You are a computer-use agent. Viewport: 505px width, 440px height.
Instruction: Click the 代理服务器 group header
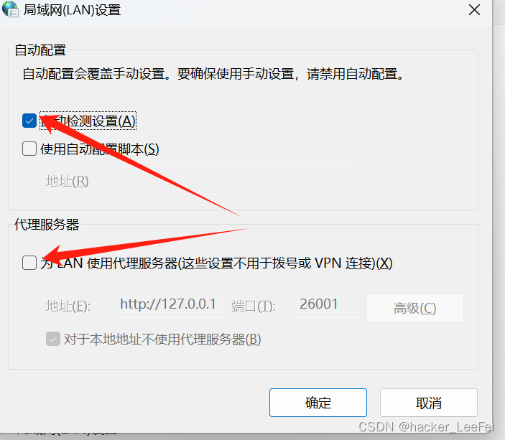point(47,225)
